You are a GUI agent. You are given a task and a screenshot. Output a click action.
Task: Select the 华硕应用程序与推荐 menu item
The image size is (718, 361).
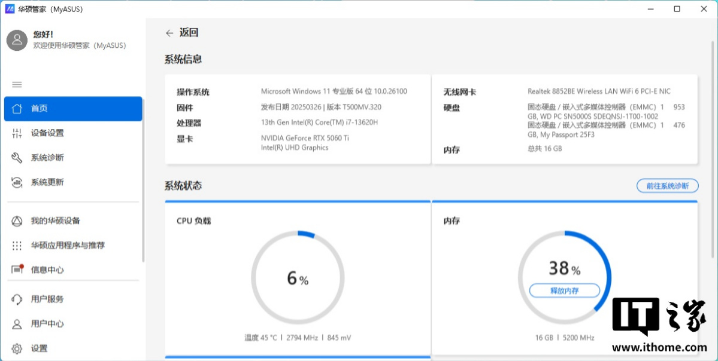68,246
